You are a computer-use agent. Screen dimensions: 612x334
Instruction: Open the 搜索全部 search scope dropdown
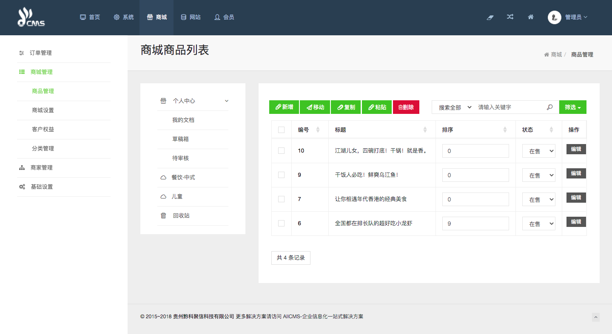[x=455, y=108]
